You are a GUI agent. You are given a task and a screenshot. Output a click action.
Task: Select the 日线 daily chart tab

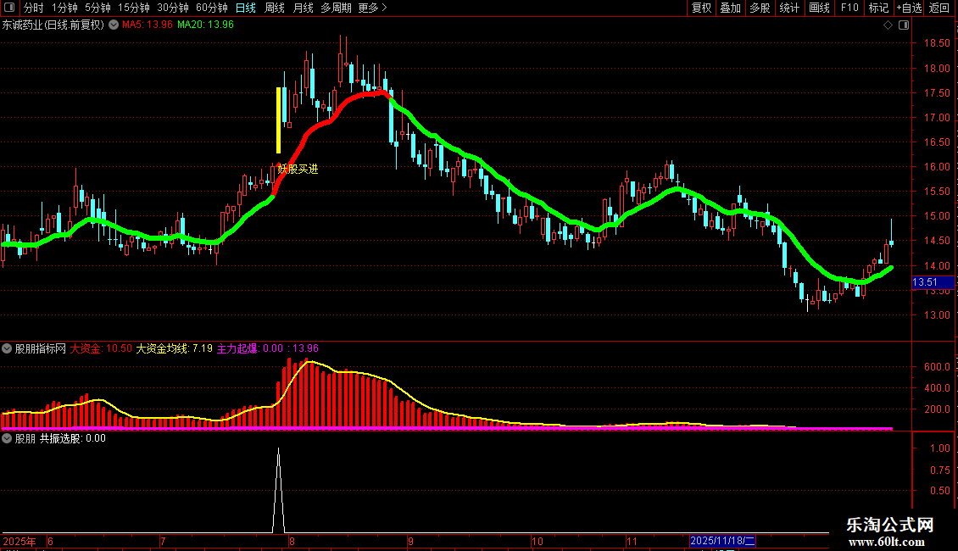246,8
